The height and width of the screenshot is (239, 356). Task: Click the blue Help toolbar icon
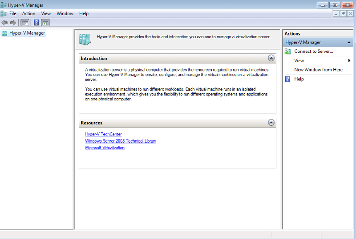click(x=36, y=23)
